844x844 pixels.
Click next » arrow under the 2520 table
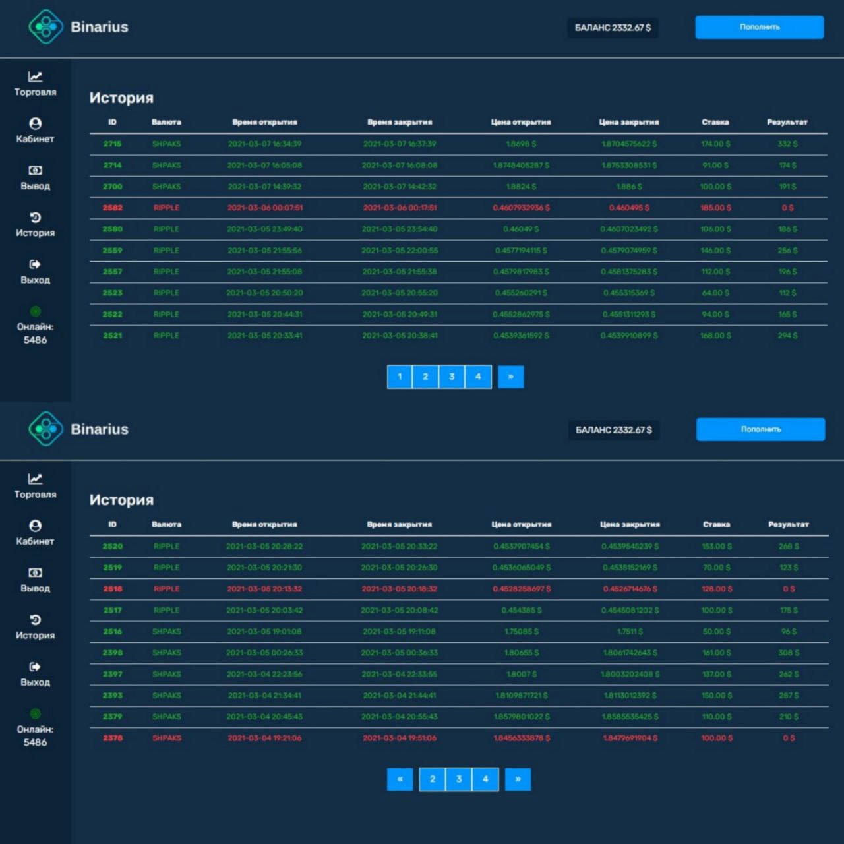[x=518, y=779]
